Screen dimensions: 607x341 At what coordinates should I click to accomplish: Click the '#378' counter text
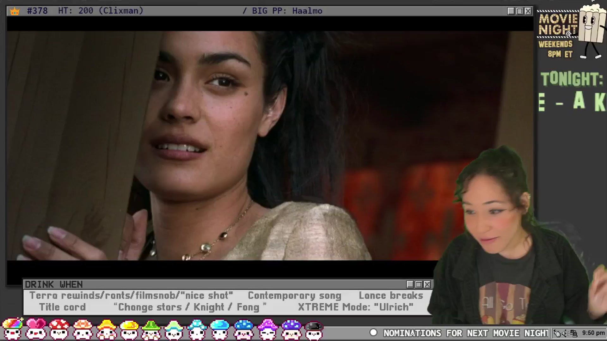coord(37,11)
